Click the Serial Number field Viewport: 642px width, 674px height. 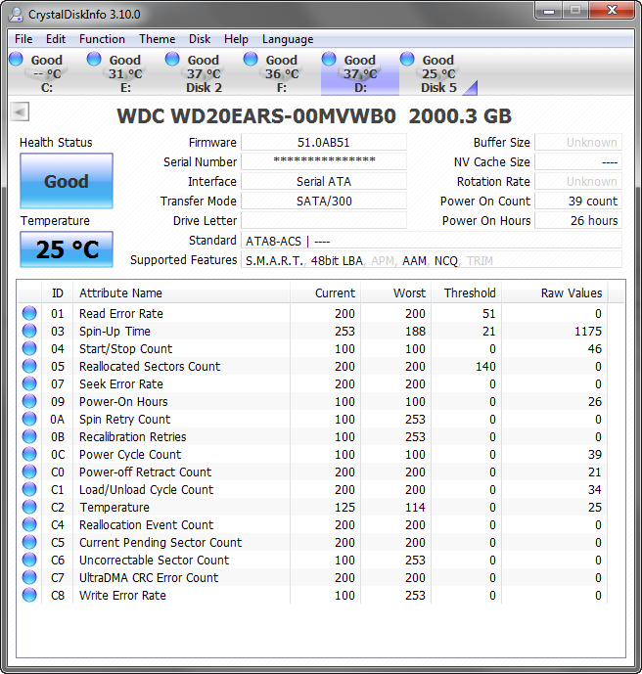323,161
